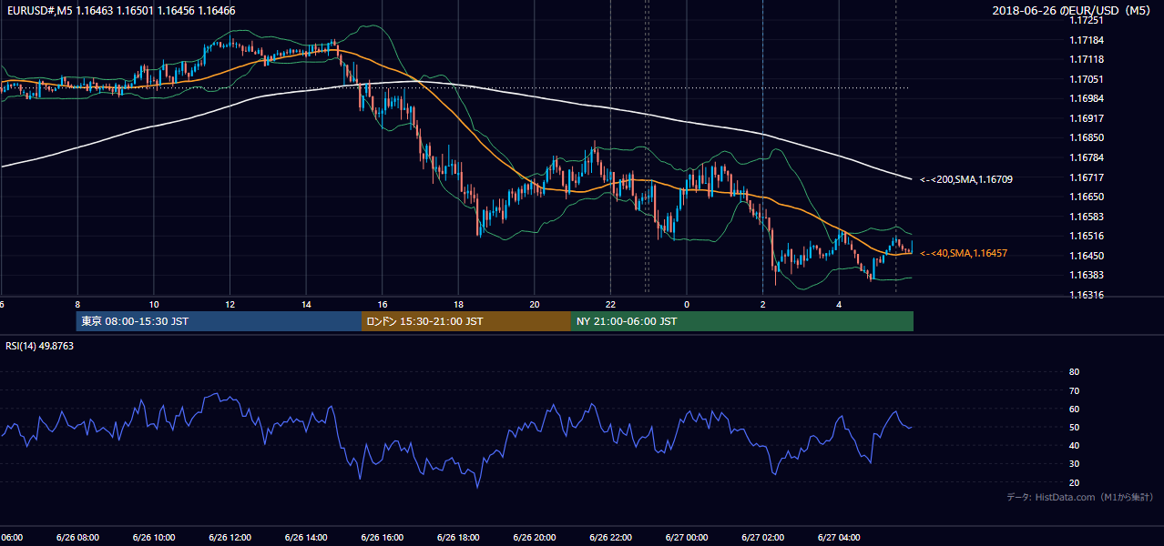1164x546 pixels.
Task: Click price axis value 1.16316
Action: pos(1087,295)
